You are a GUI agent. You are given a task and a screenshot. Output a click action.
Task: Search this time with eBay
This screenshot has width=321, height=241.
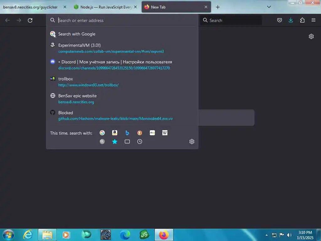coord(152,133)
